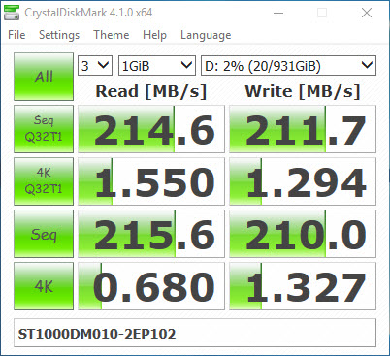Minimize the CrystalDiskMark window
390x356 pixels.
[278, 13]
